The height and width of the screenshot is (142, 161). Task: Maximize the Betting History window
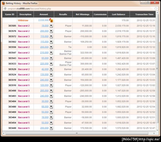click(x=148, y=2)
